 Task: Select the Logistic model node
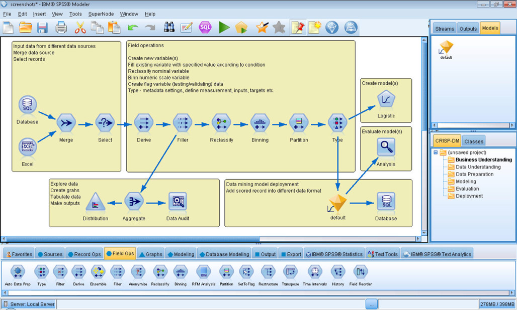pos(386,99)
